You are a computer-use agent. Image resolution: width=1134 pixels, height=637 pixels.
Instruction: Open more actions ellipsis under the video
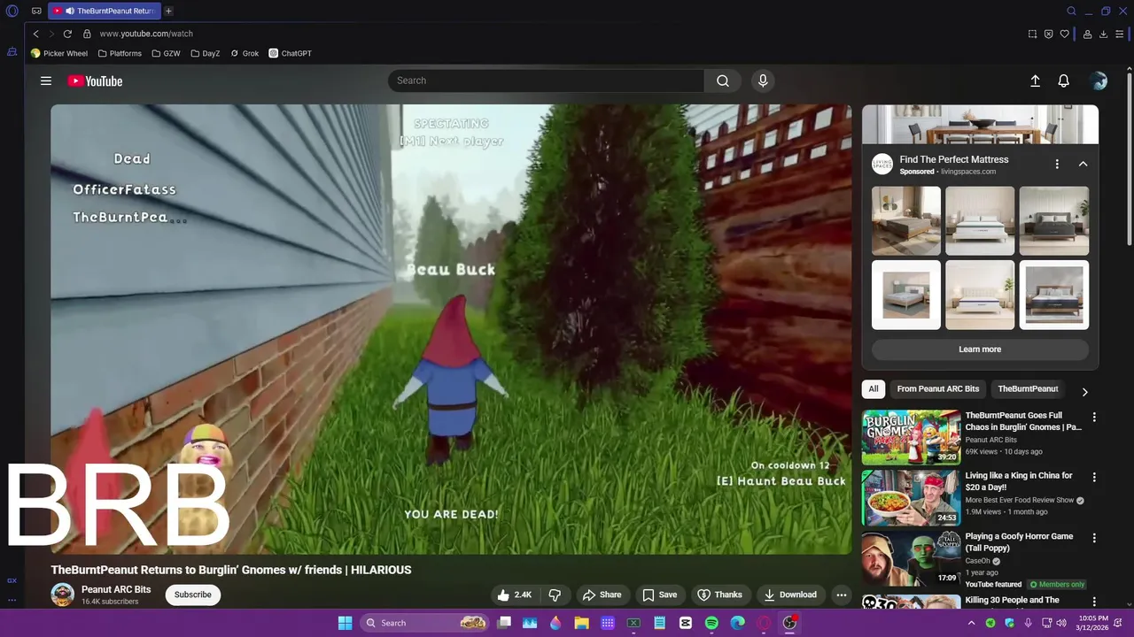842,595
